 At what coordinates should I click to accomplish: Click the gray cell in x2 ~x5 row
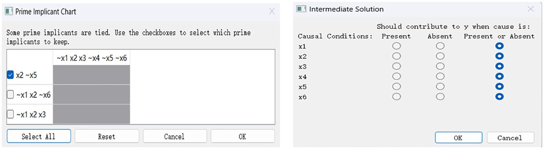(91, 75)
